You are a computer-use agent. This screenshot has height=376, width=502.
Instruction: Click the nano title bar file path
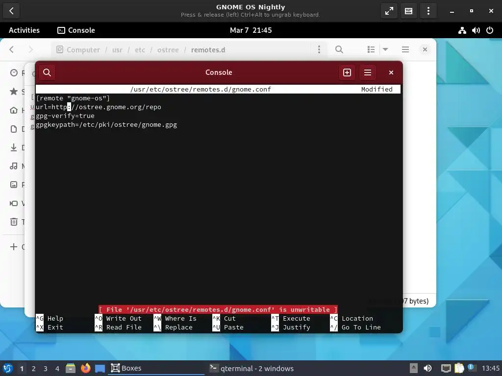(201, 89)
